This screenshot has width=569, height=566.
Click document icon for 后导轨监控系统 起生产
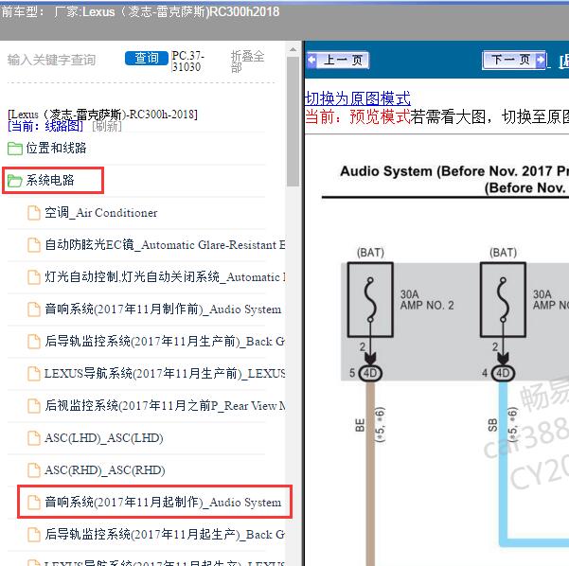click(34, 535)
